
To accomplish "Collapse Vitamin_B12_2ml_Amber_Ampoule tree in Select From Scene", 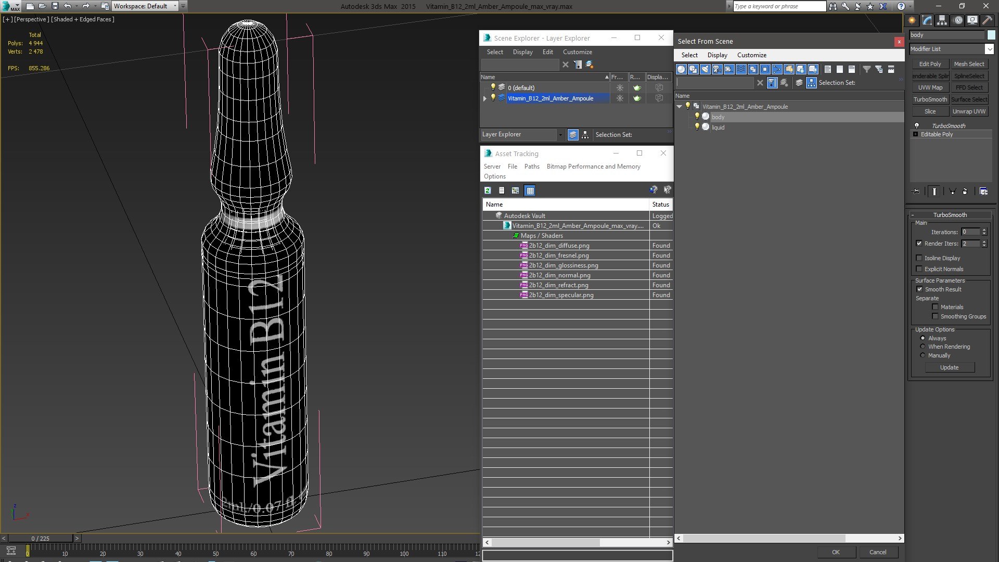I will click(679, 107).
